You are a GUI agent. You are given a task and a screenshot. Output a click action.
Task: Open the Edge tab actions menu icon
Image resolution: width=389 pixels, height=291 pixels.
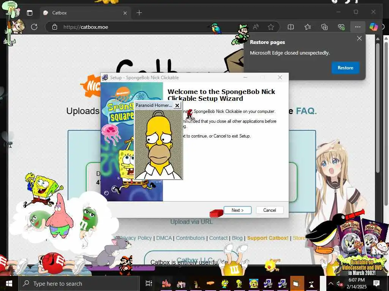30,13
